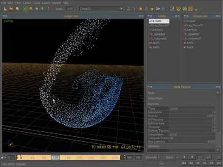Select k_Volume01 in the Global Links panel
Screen dimensions: 223x167
[192, 39]
